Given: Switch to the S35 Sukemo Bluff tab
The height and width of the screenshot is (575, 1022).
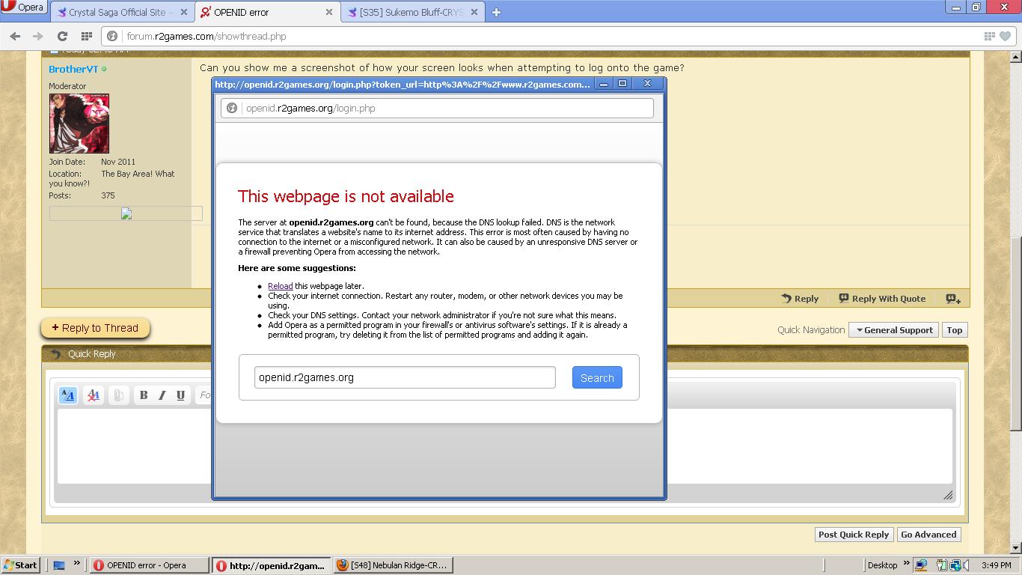Looking at the screenshot, I should click(411, 12).
